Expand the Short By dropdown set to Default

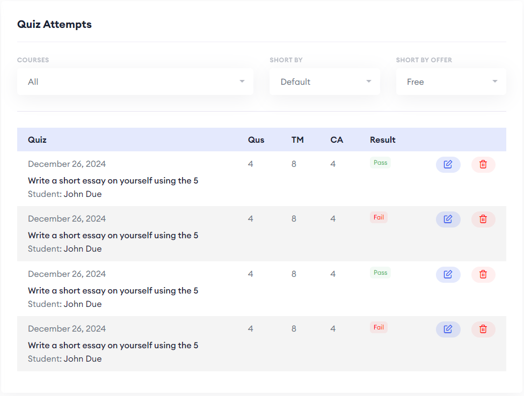tap(325, 82)
